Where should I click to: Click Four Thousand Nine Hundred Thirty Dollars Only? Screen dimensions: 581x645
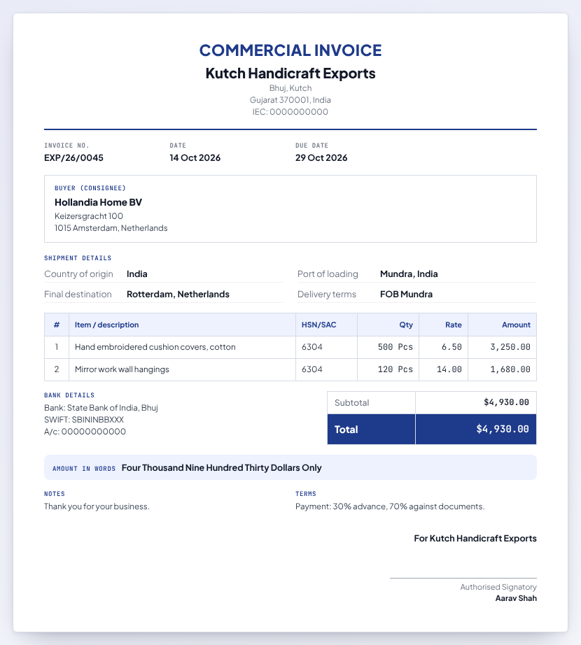coord(222,468)
